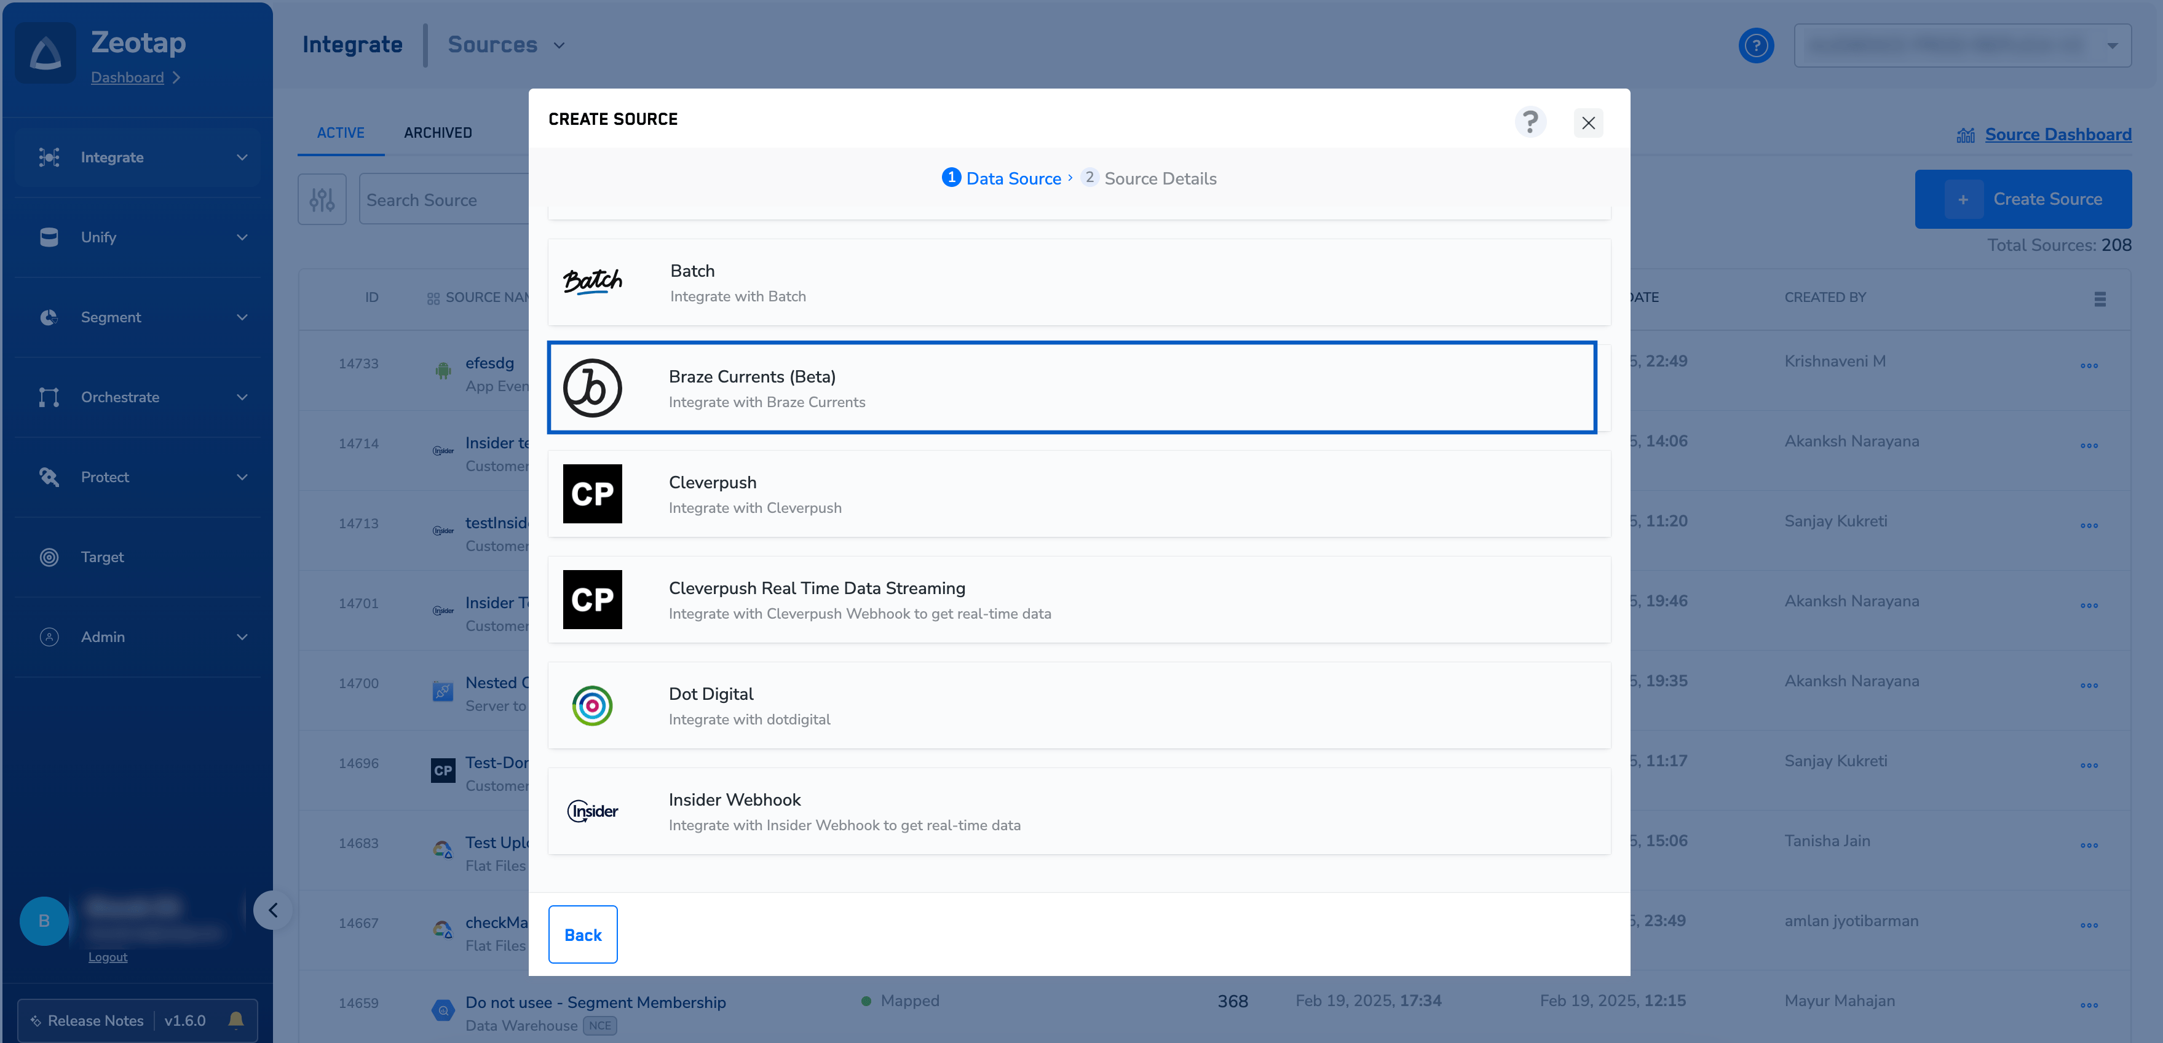Expand the Protect menu chevron
Viewport: 2163px width, 1043px height.
pyautogui.click(x=242, y=477)
